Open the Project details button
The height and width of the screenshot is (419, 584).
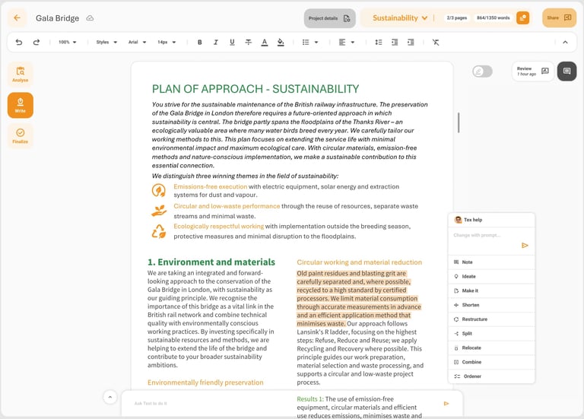point(329,18)
